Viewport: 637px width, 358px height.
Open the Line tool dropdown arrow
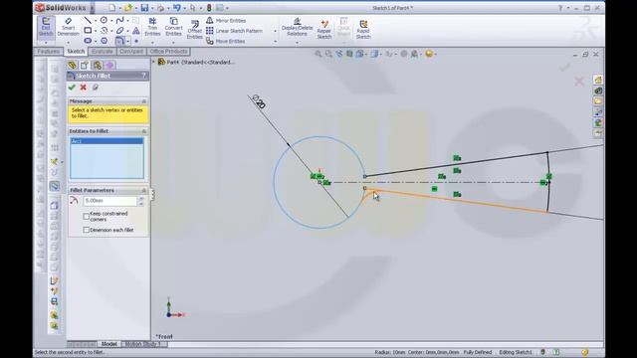[x=96, y=20]
